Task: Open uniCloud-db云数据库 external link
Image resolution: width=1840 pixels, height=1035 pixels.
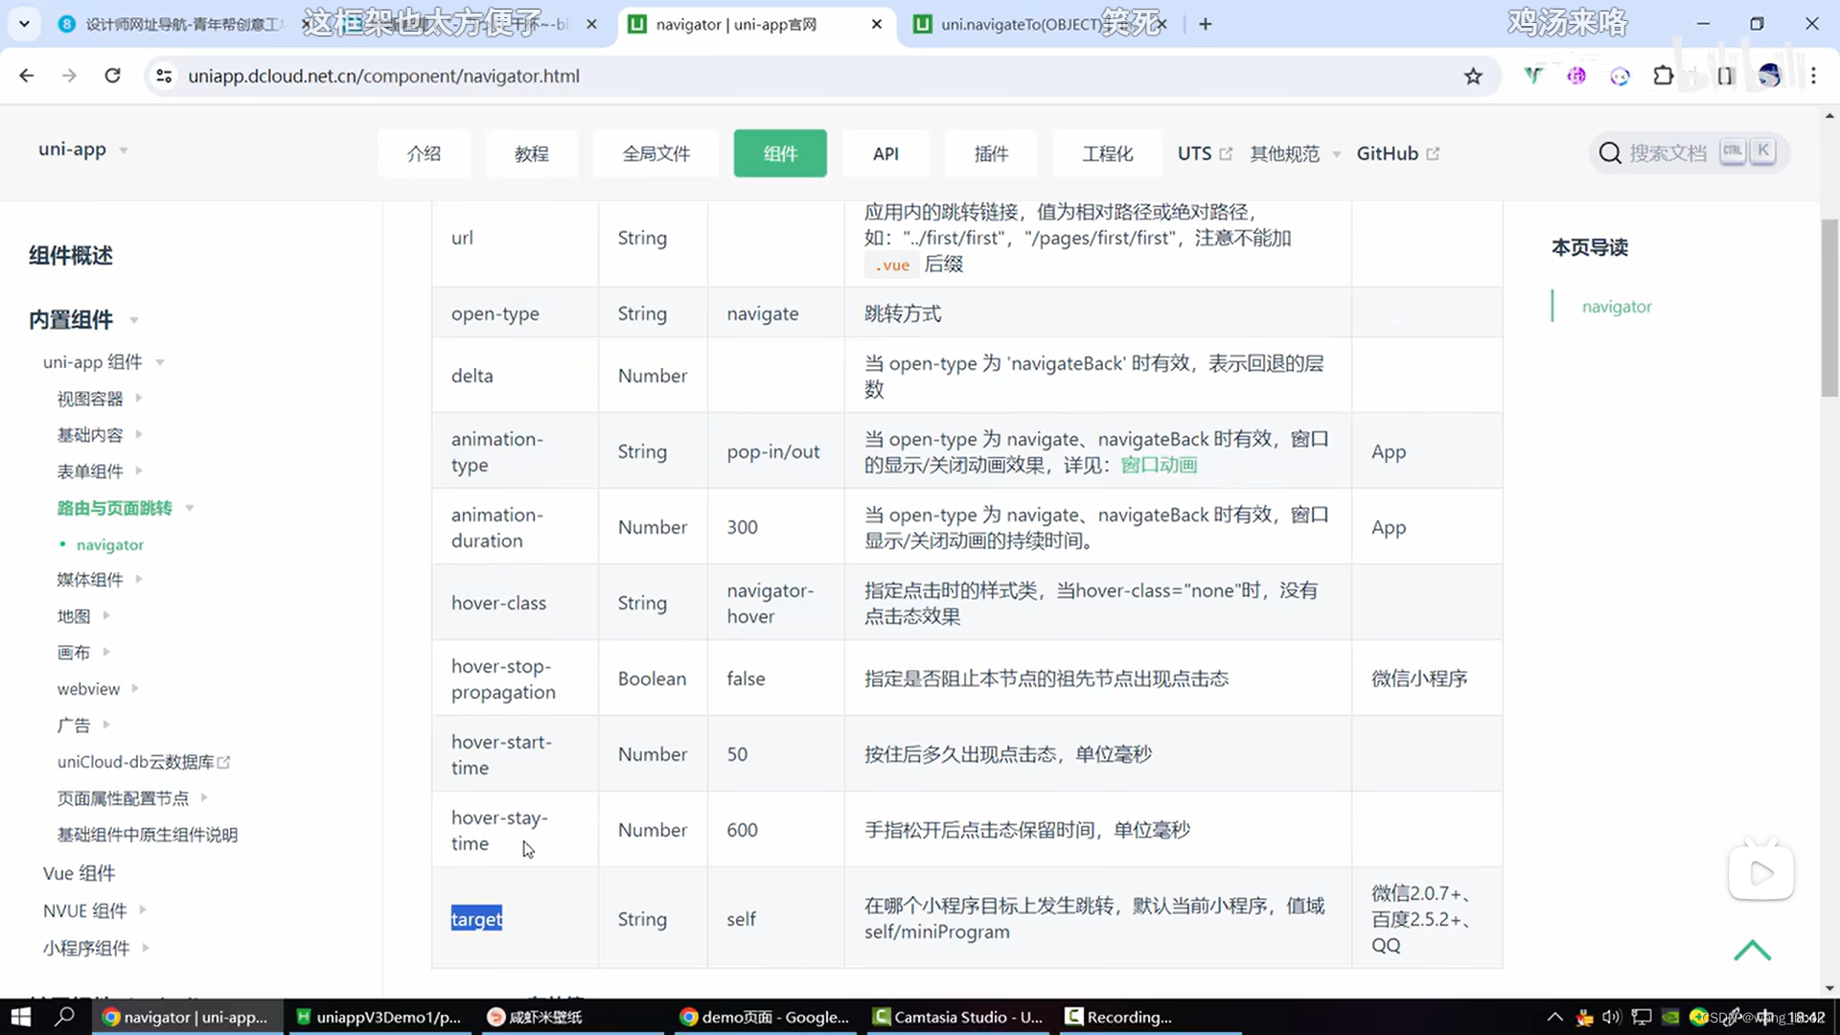Action: tap(144, 762)
